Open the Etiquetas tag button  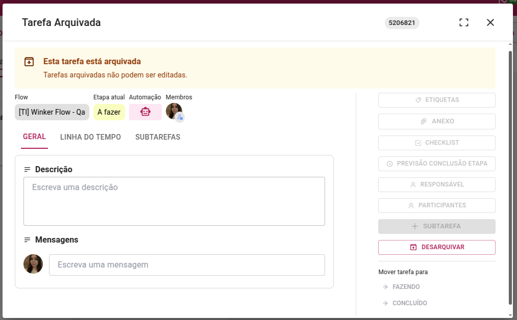point(436,100)
